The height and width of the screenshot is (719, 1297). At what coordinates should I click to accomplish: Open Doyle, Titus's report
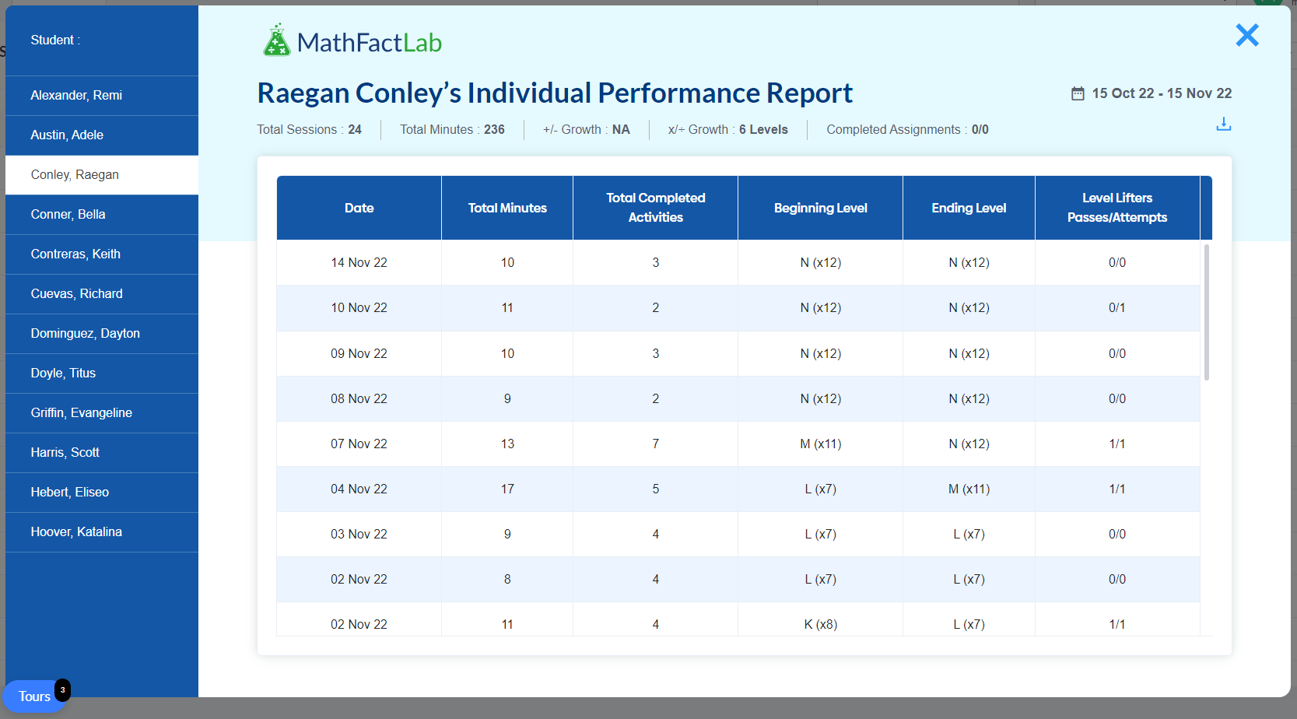tap(102, 374)
